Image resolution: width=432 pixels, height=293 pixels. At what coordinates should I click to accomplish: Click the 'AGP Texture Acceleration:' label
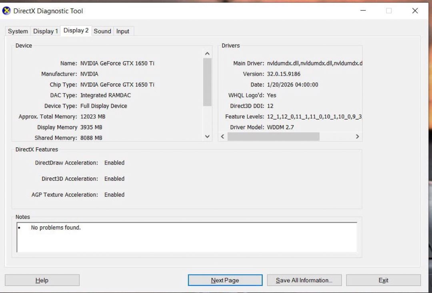[65, 195]
